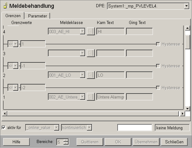Viewport: 192px width, 148px height.
Task: Open alert class details button for 001_AE_LO row
Action: click(91, 75)
